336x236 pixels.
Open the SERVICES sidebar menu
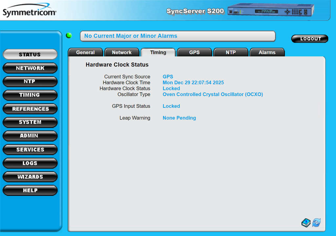pyautogui.click(x=30, y=150)
